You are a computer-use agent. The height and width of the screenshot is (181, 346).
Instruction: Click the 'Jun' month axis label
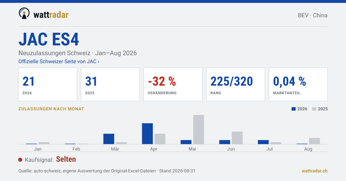tap(231, 149)
